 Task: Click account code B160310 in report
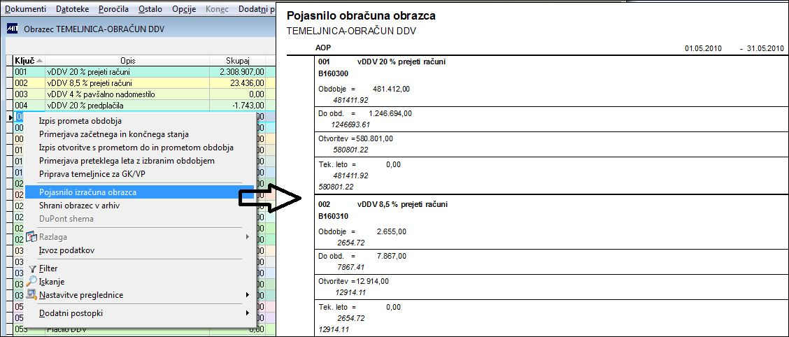click(333, 216)
